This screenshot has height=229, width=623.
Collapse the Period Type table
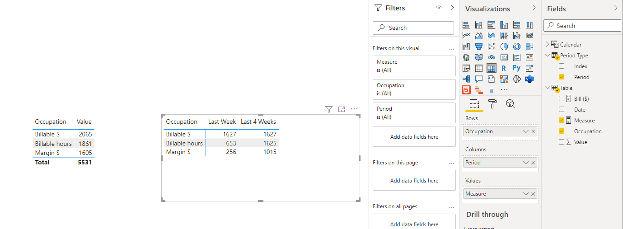(x=548, y=55)
